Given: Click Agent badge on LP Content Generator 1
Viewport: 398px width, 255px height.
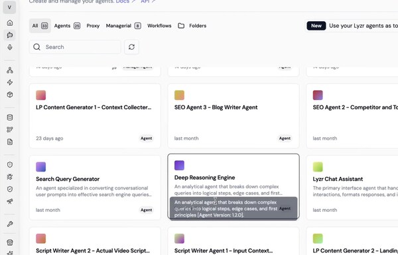Looking at the screenshot, I should (x=147, y=138).
